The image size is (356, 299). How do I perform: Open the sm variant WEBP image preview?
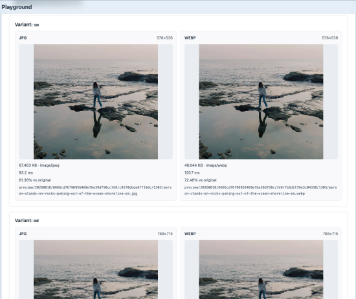pos(261,101)
